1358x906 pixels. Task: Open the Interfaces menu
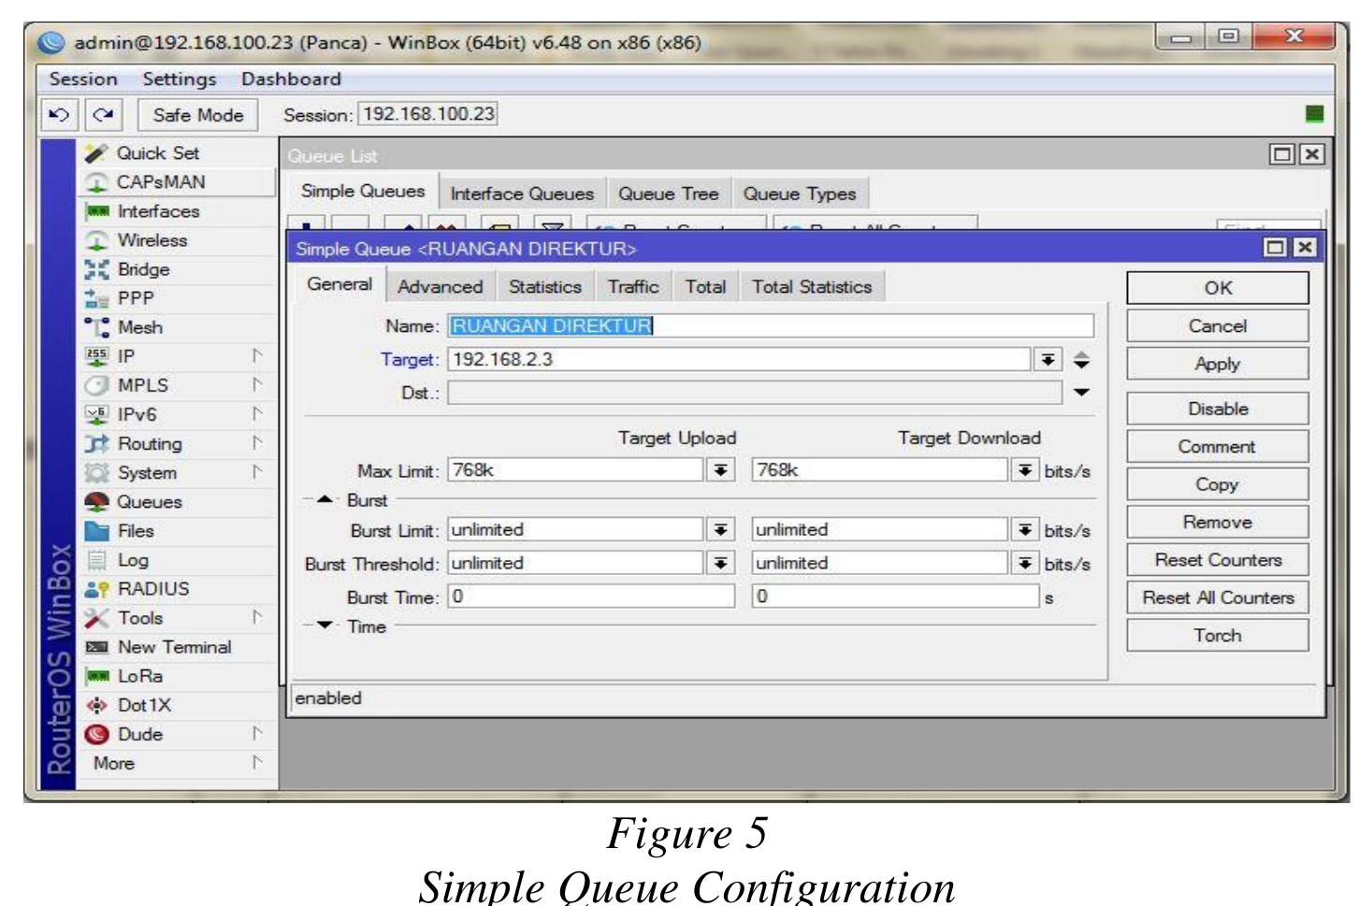[158, 211]
